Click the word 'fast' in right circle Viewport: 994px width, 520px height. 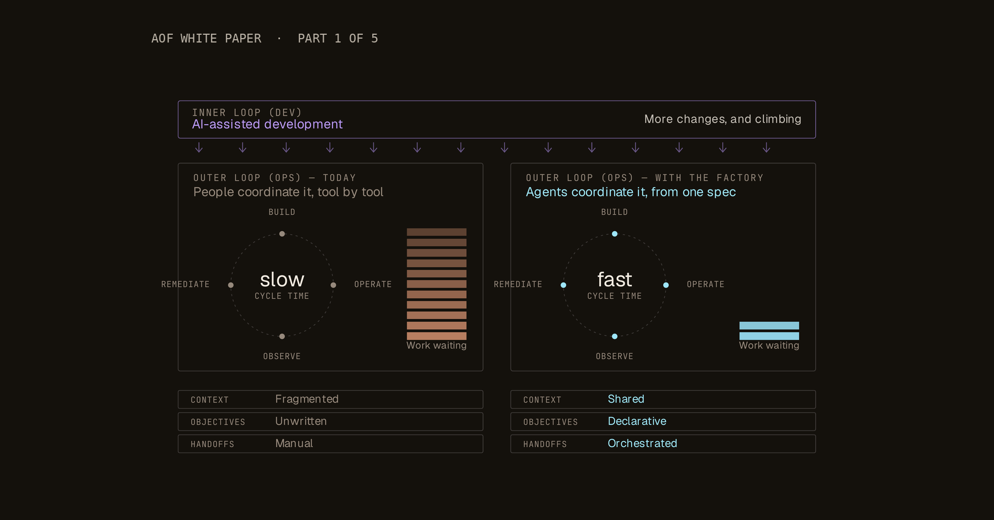(x=615, y=279)
